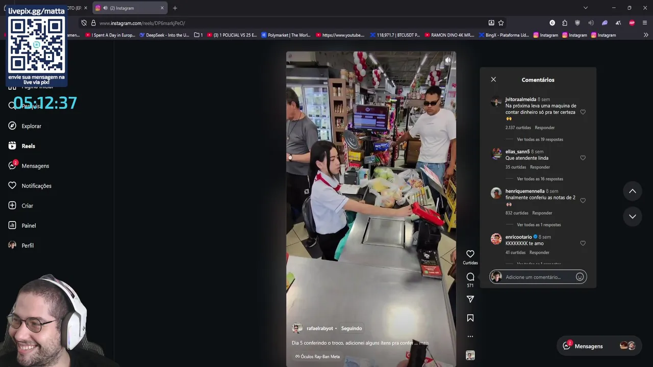Open the list all tabs chevron

(586, 8)
